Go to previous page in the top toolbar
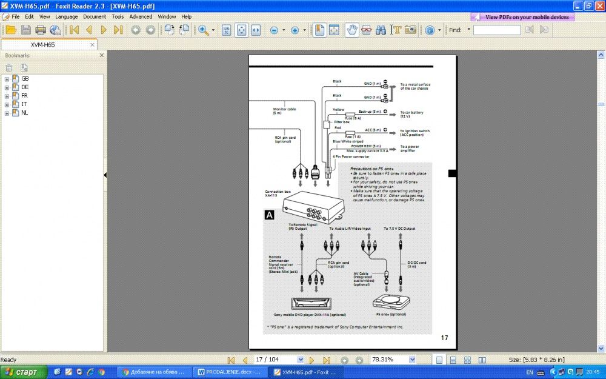Image resolution: width=606 pixels, height=379 pixels. click(x=89, y=30)
